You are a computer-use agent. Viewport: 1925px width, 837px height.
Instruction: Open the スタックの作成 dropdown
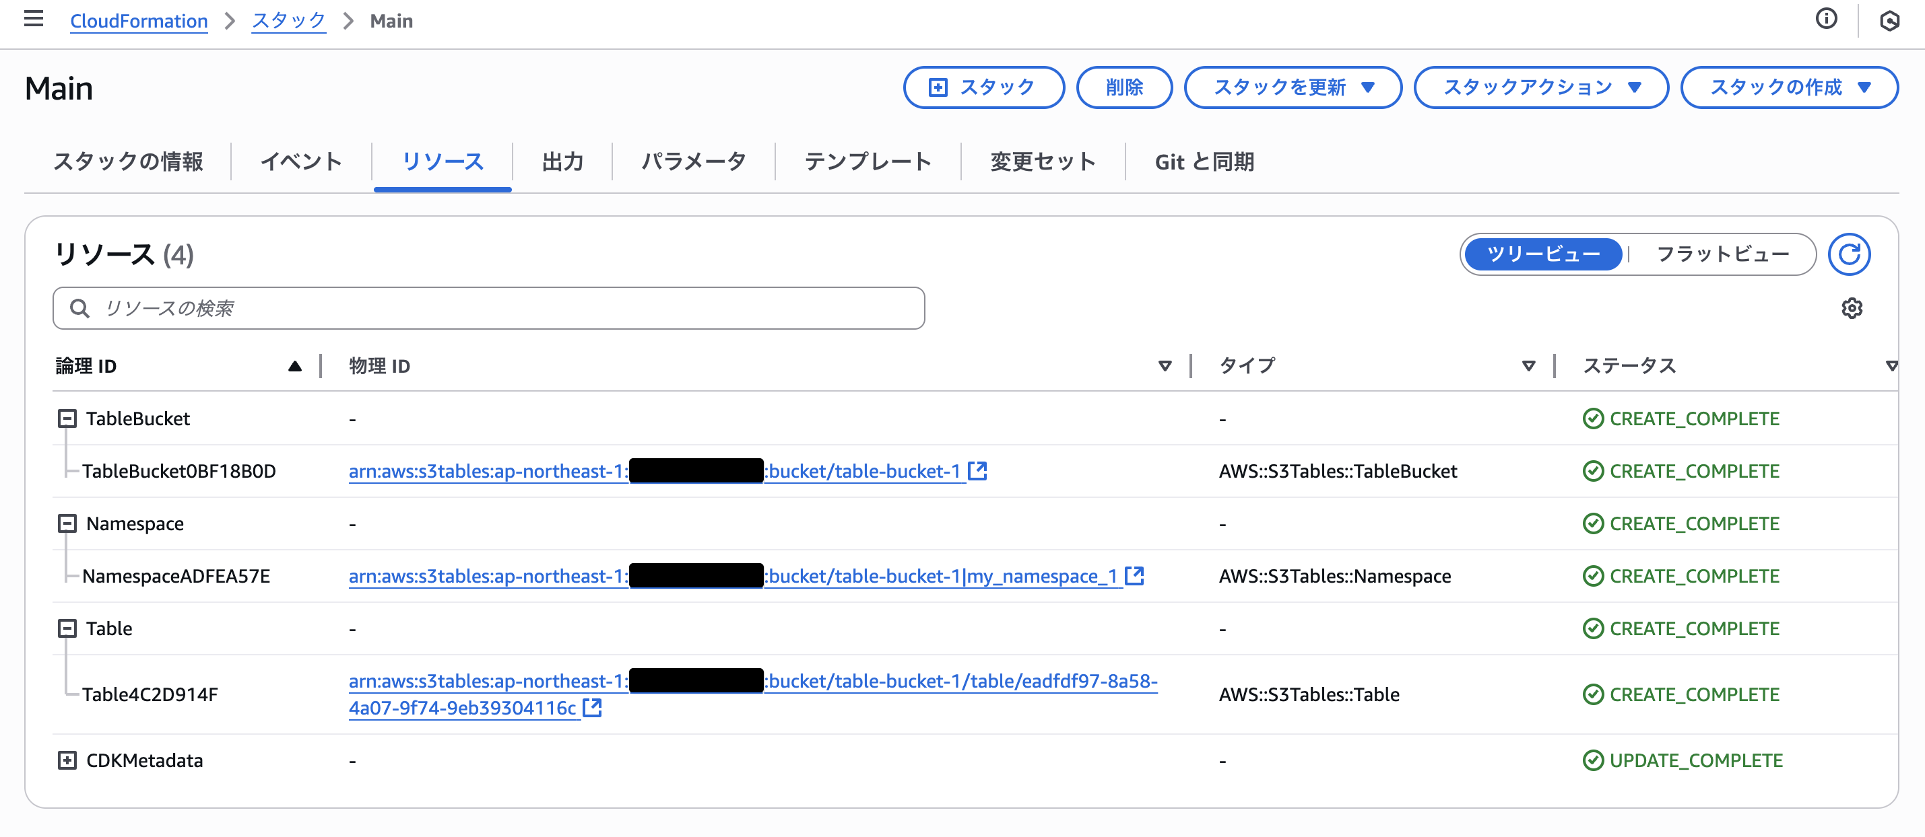tap(1788, 87)
